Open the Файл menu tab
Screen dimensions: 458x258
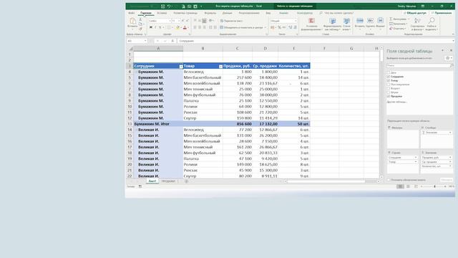click(x=132, y=13)
